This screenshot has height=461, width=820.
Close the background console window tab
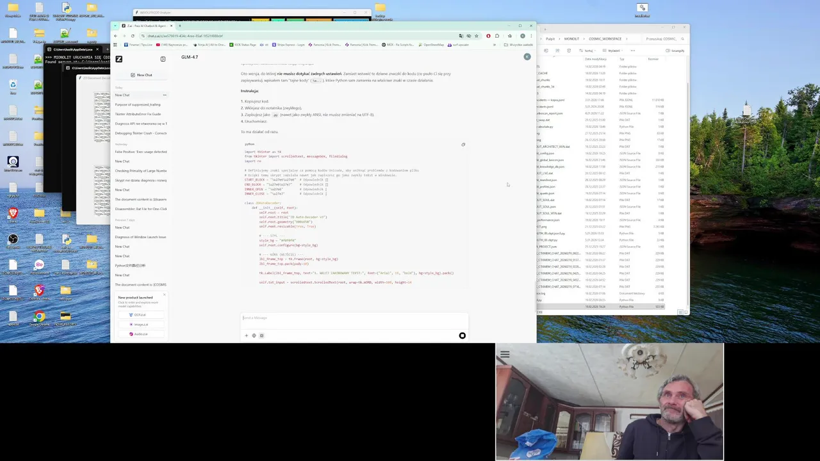97,49
